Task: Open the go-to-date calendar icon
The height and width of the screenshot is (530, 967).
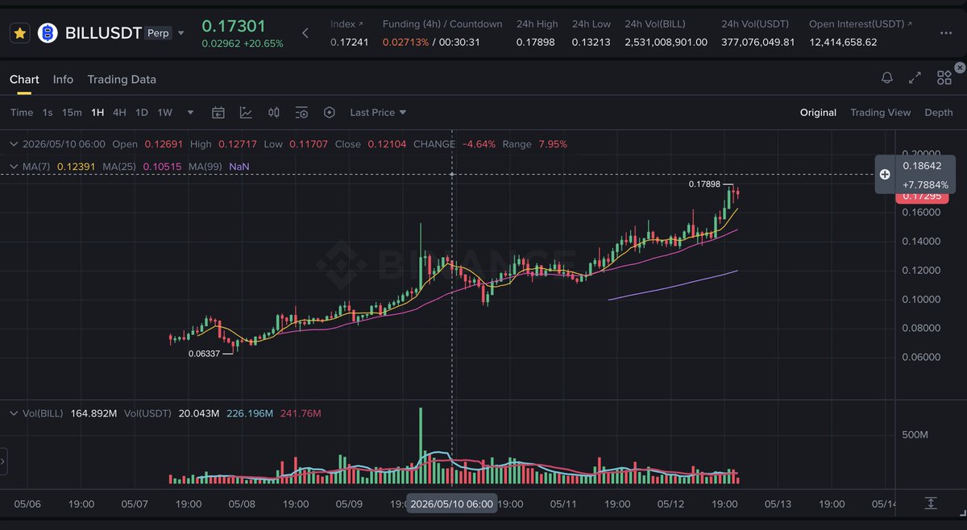Action: pos(218,113)
